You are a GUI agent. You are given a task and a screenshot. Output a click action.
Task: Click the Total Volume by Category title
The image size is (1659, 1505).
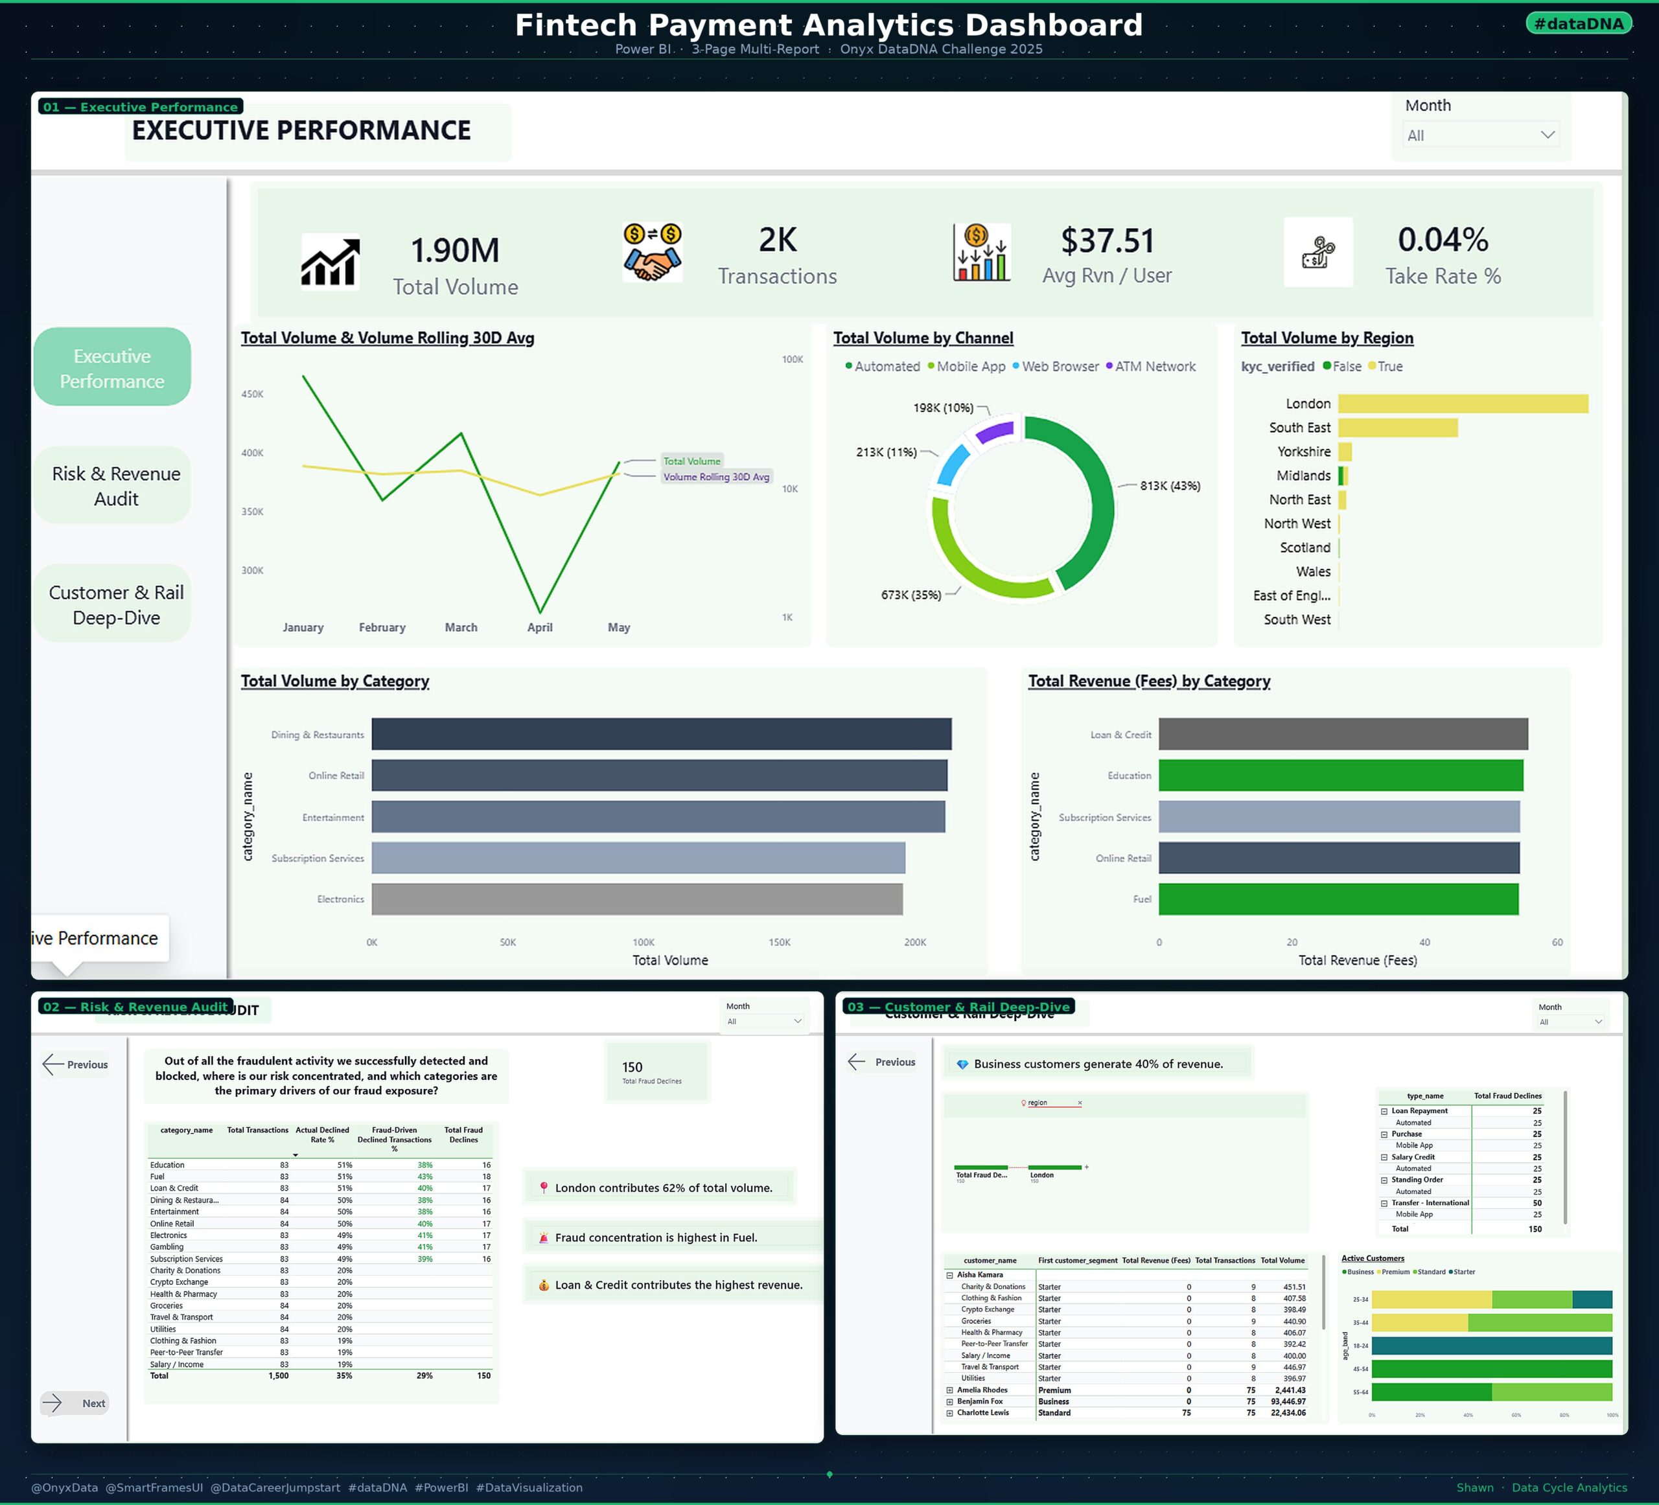pyautogui.click(x=335, y=680)
